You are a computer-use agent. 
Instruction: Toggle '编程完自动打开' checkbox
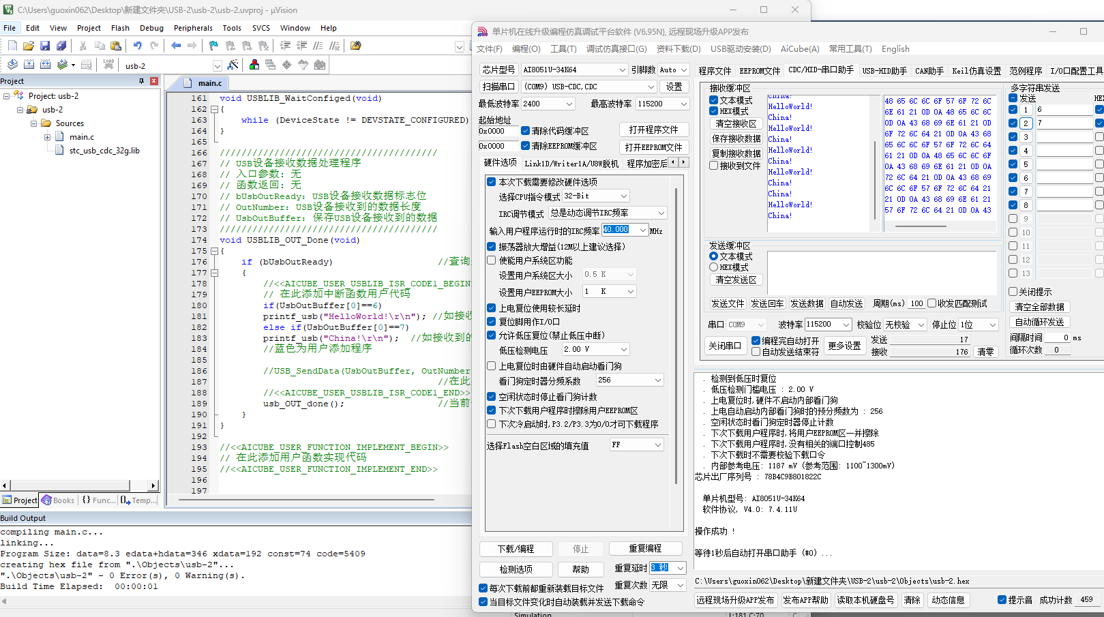[x=756, y=341]
